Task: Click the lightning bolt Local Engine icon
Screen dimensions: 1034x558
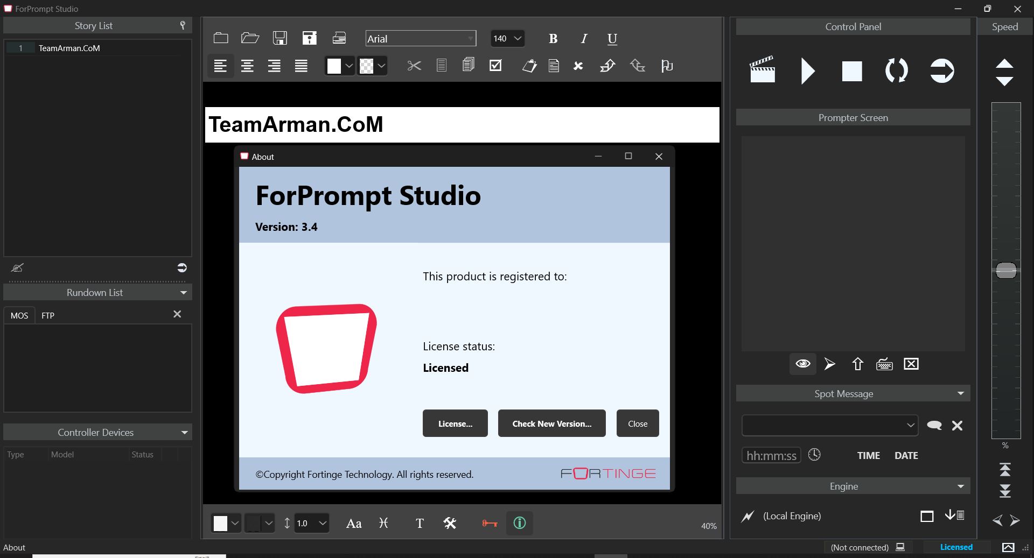Action: point(747,517)
